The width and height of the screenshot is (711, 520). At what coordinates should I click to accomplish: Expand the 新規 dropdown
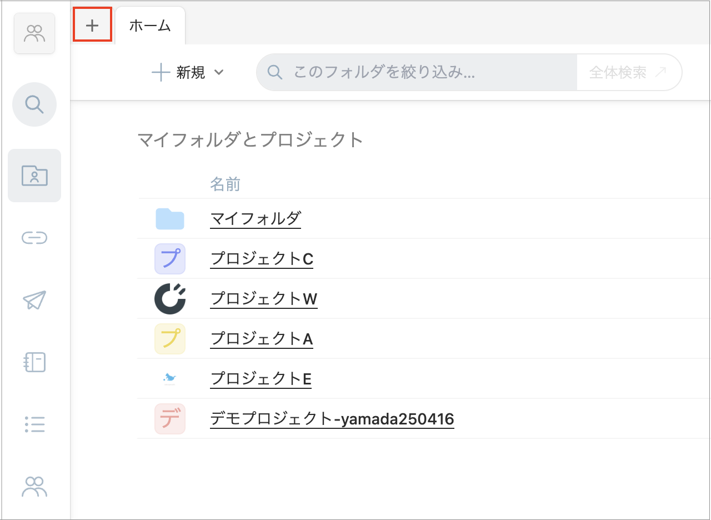click(x=188, y=72)
